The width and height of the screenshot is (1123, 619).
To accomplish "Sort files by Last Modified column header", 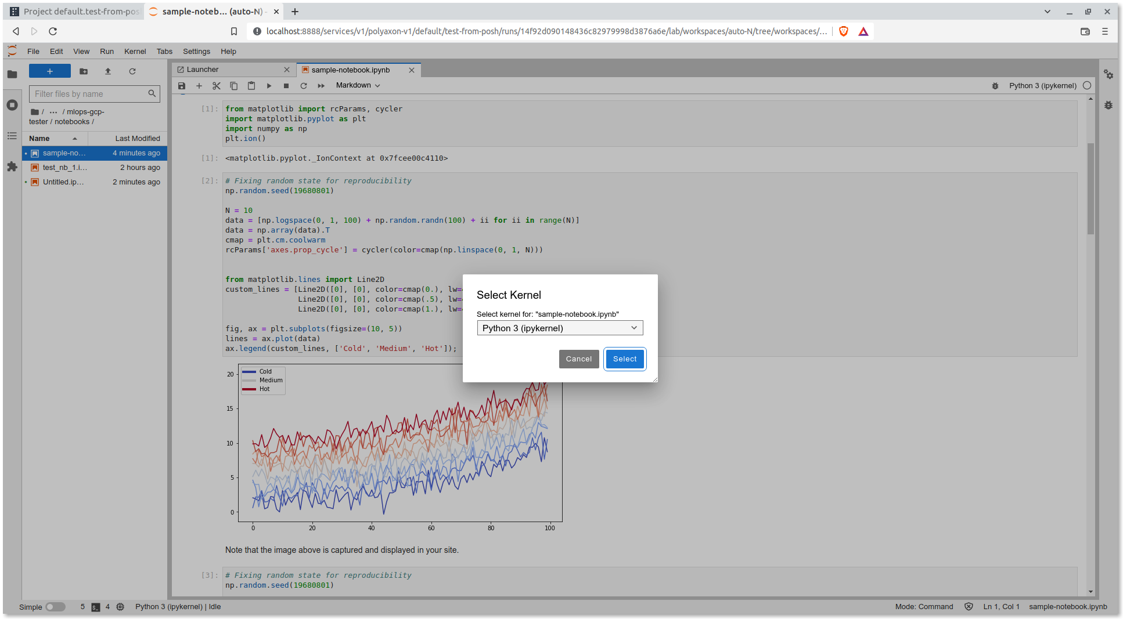I will tap(128, 139).
